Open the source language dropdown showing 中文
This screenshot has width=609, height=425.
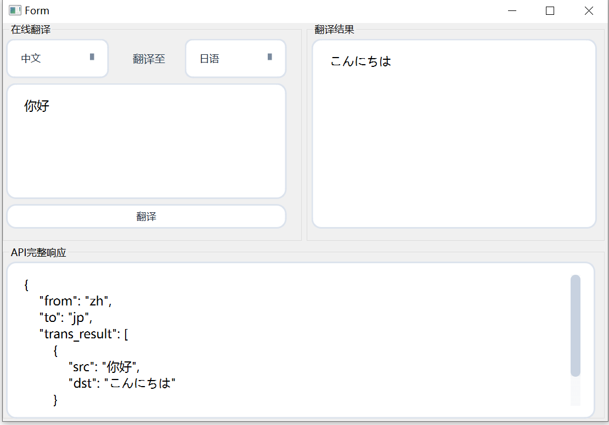click(x=58, y=59)
